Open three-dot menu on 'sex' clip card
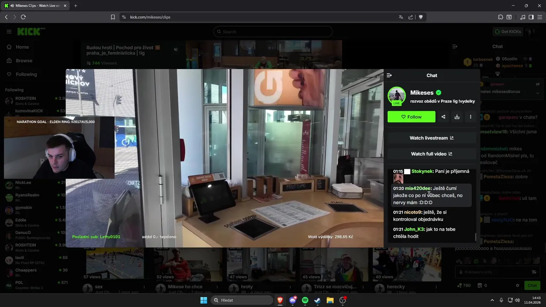 coord(144,287)
